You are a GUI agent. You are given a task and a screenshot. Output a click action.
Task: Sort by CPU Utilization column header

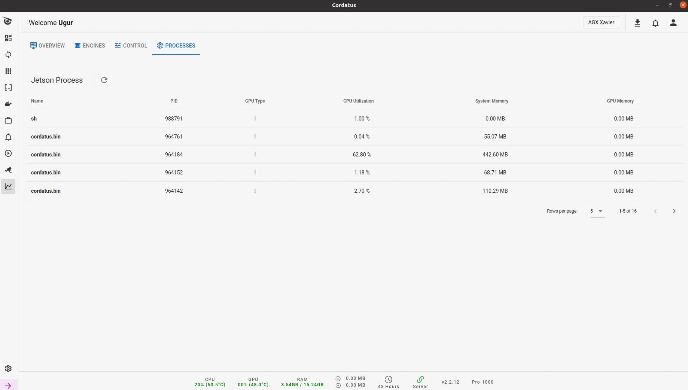358,101
